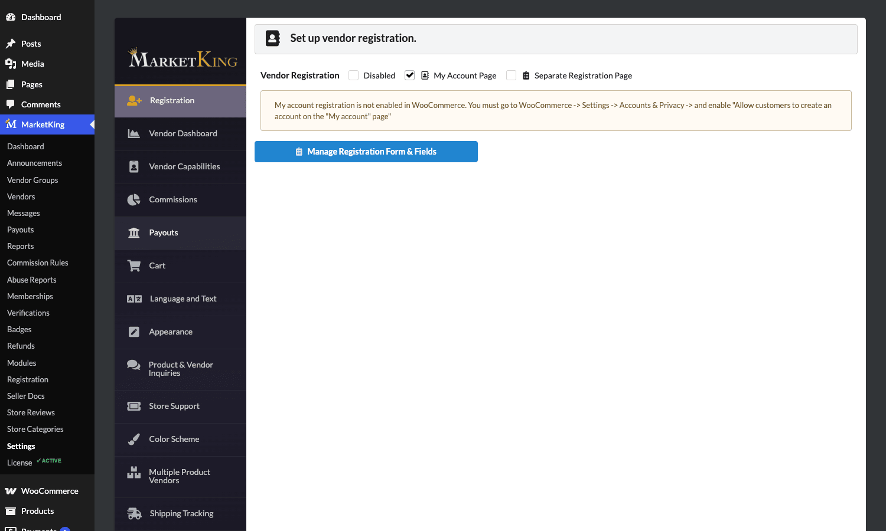Open the Registration settings tab
The width and height of the screenshot is (886, 531).
180,101
